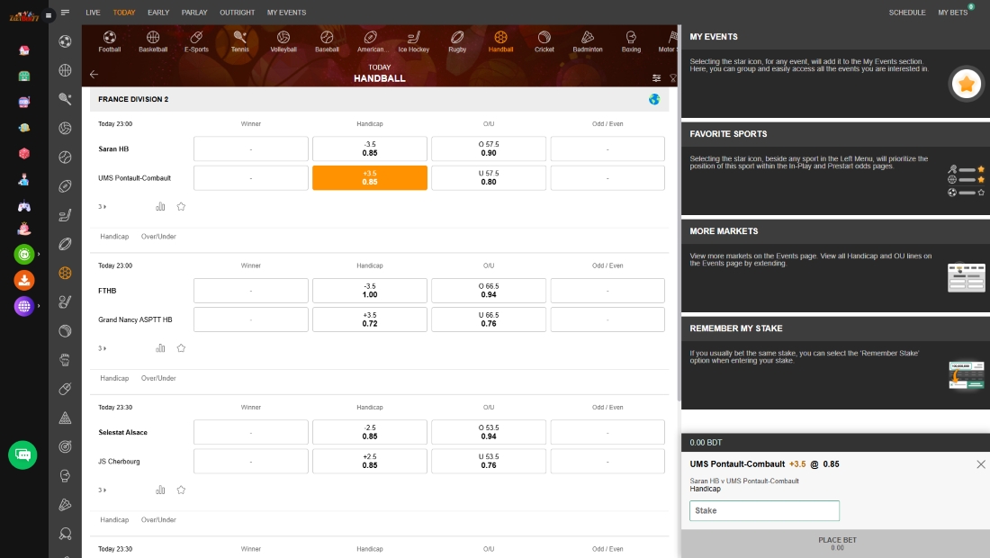The width and height of the screenshot is (990, 558).
Task: Open MY EVENTS tab
Action: coord(286,13)
